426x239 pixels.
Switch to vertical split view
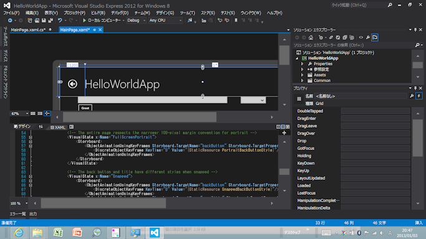tap(278, 127)
